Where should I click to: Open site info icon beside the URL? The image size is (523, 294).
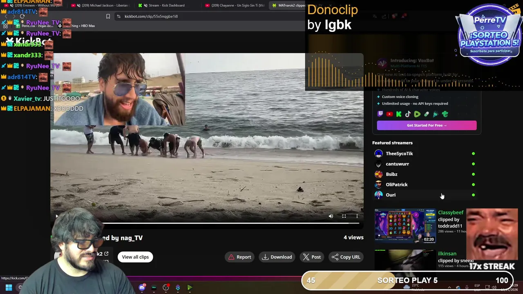118,16
